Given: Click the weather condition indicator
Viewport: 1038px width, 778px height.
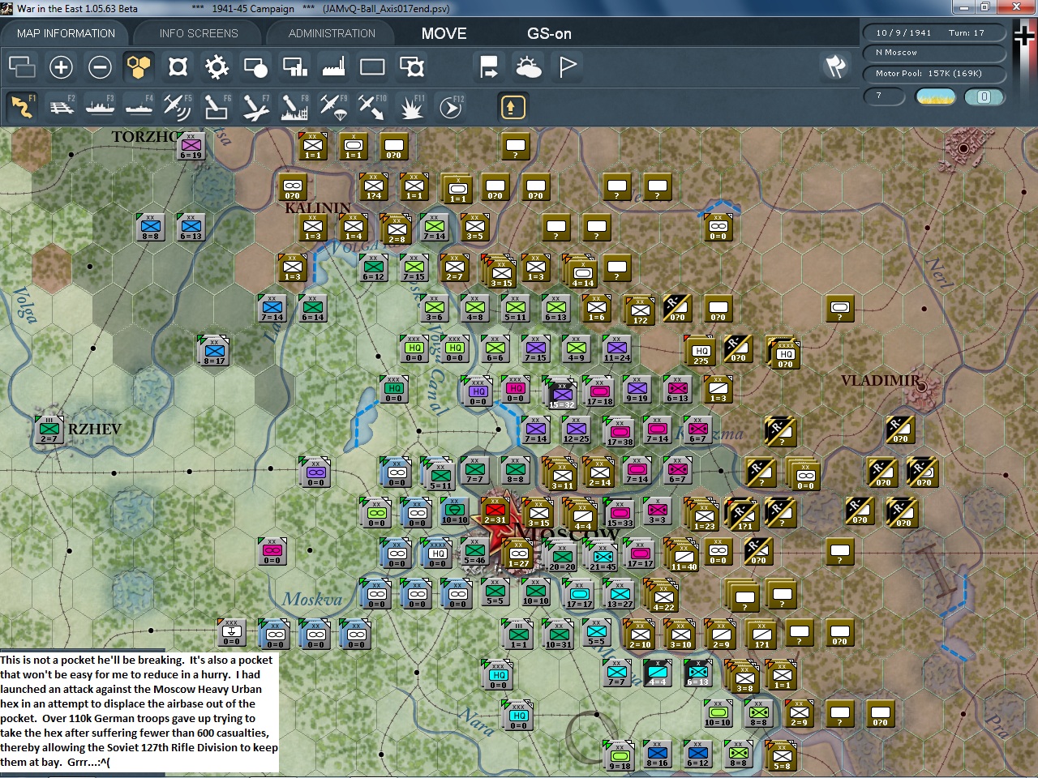Looking at the screenshot, I should [935, 96].
